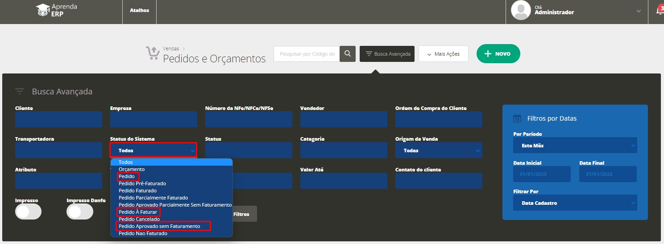
Task: Choose Orçamento from status list
Action: [x=132, y=169]
